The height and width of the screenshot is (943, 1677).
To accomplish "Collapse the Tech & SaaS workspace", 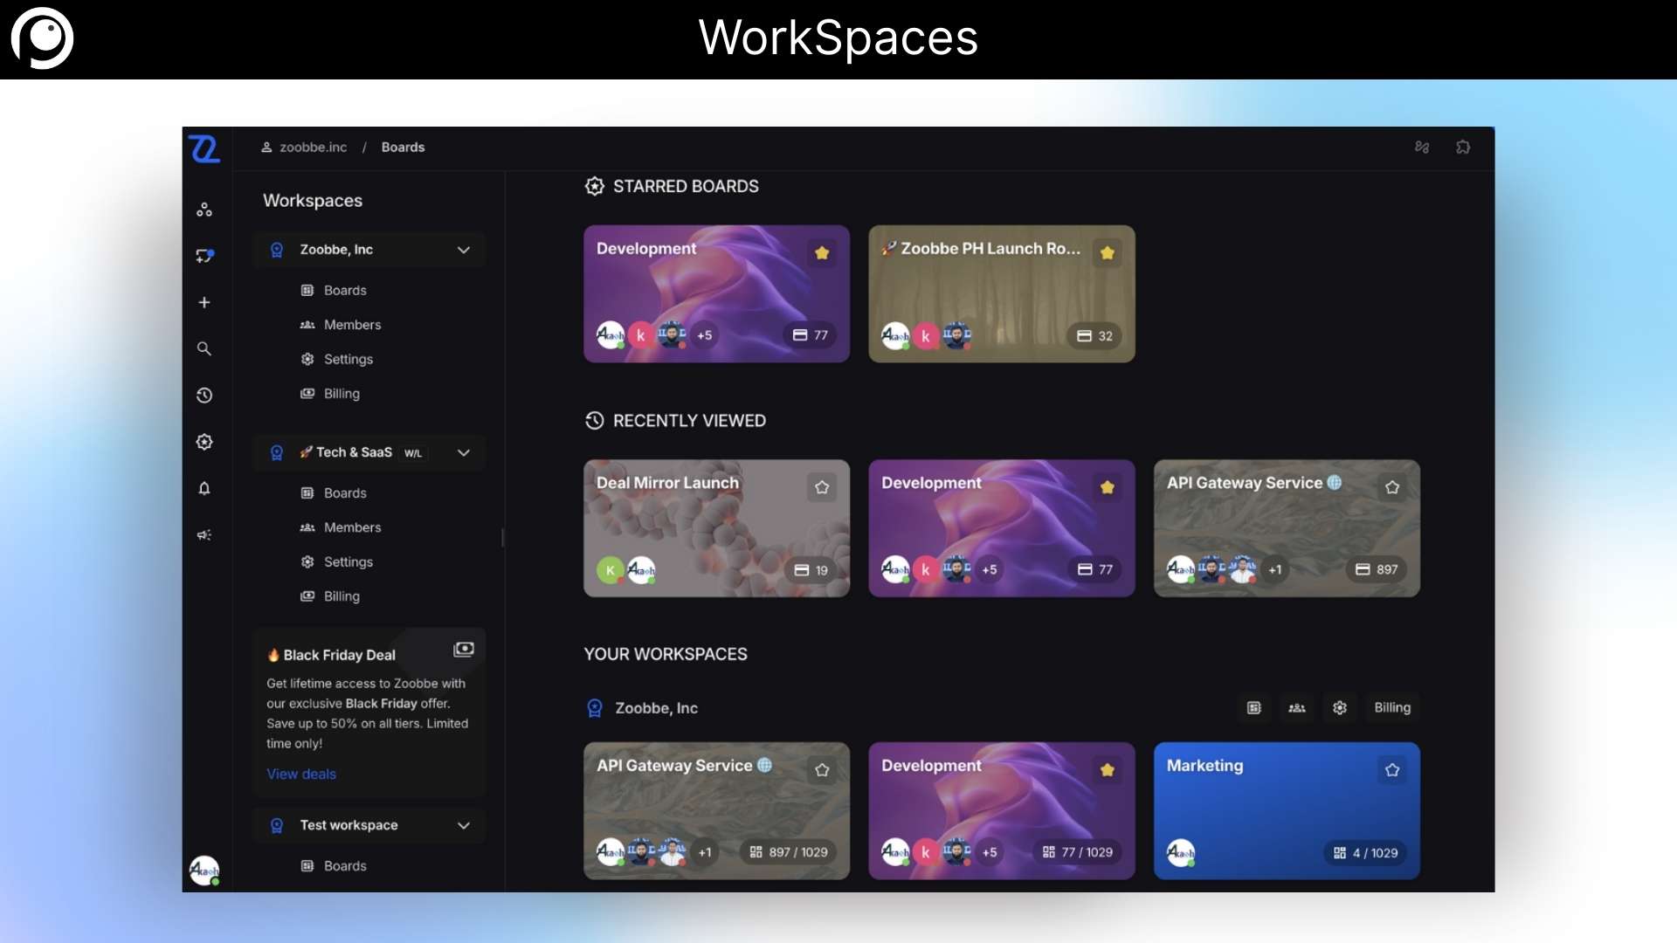I will tap(464, 452).
